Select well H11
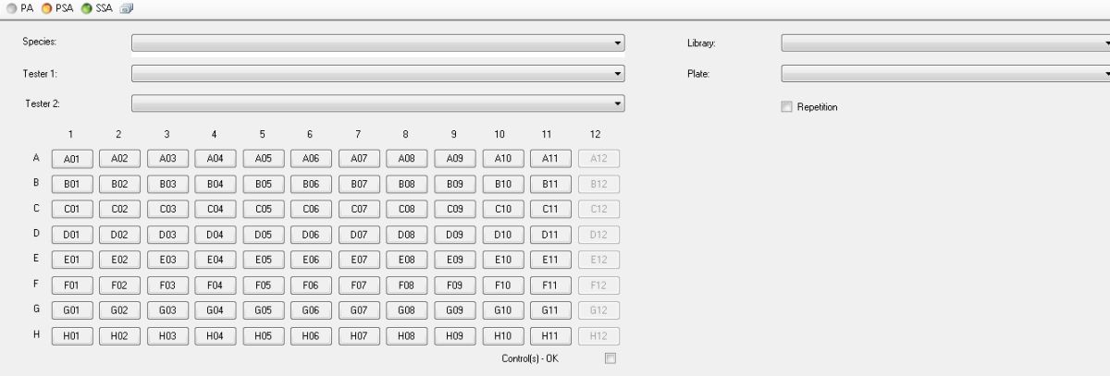 point(550,335)
